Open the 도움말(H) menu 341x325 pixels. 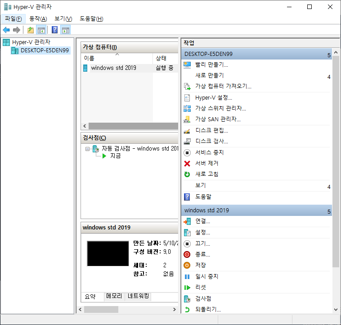[x=91, y=19]
